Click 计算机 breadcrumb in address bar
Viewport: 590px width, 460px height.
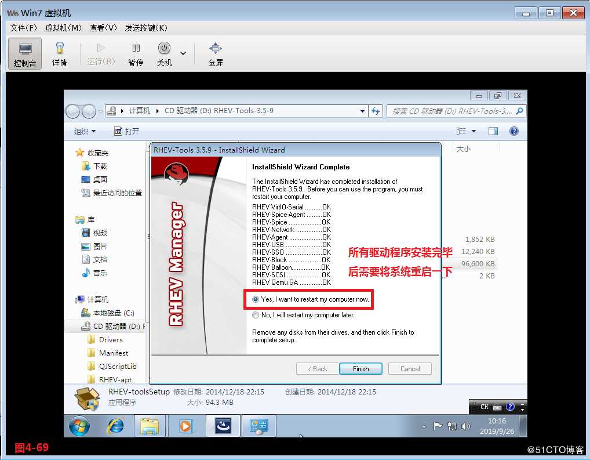pyautogui.click(x=140, y=111)
